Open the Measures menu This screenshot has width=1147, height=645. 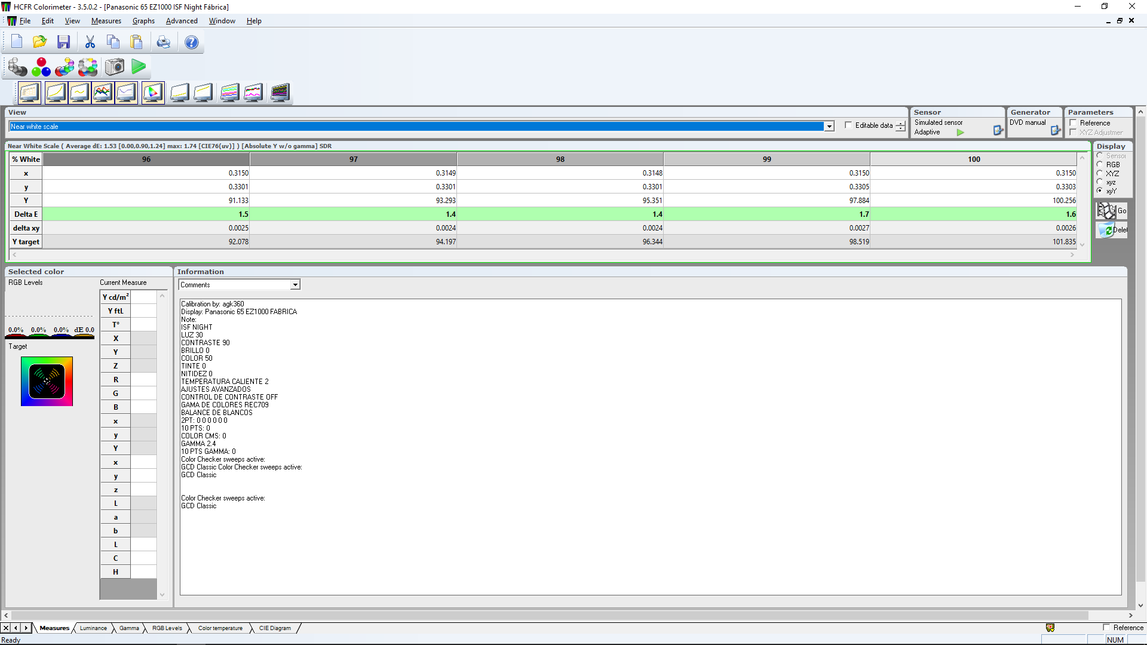point(106,21)
